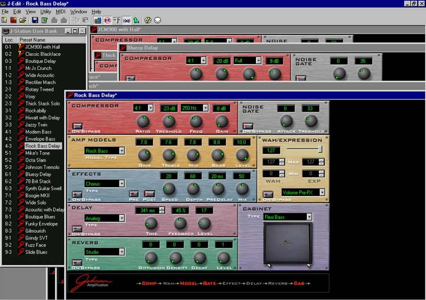
Task: Click the Delay Feedback knob
Action: click(x=179, y=223)
